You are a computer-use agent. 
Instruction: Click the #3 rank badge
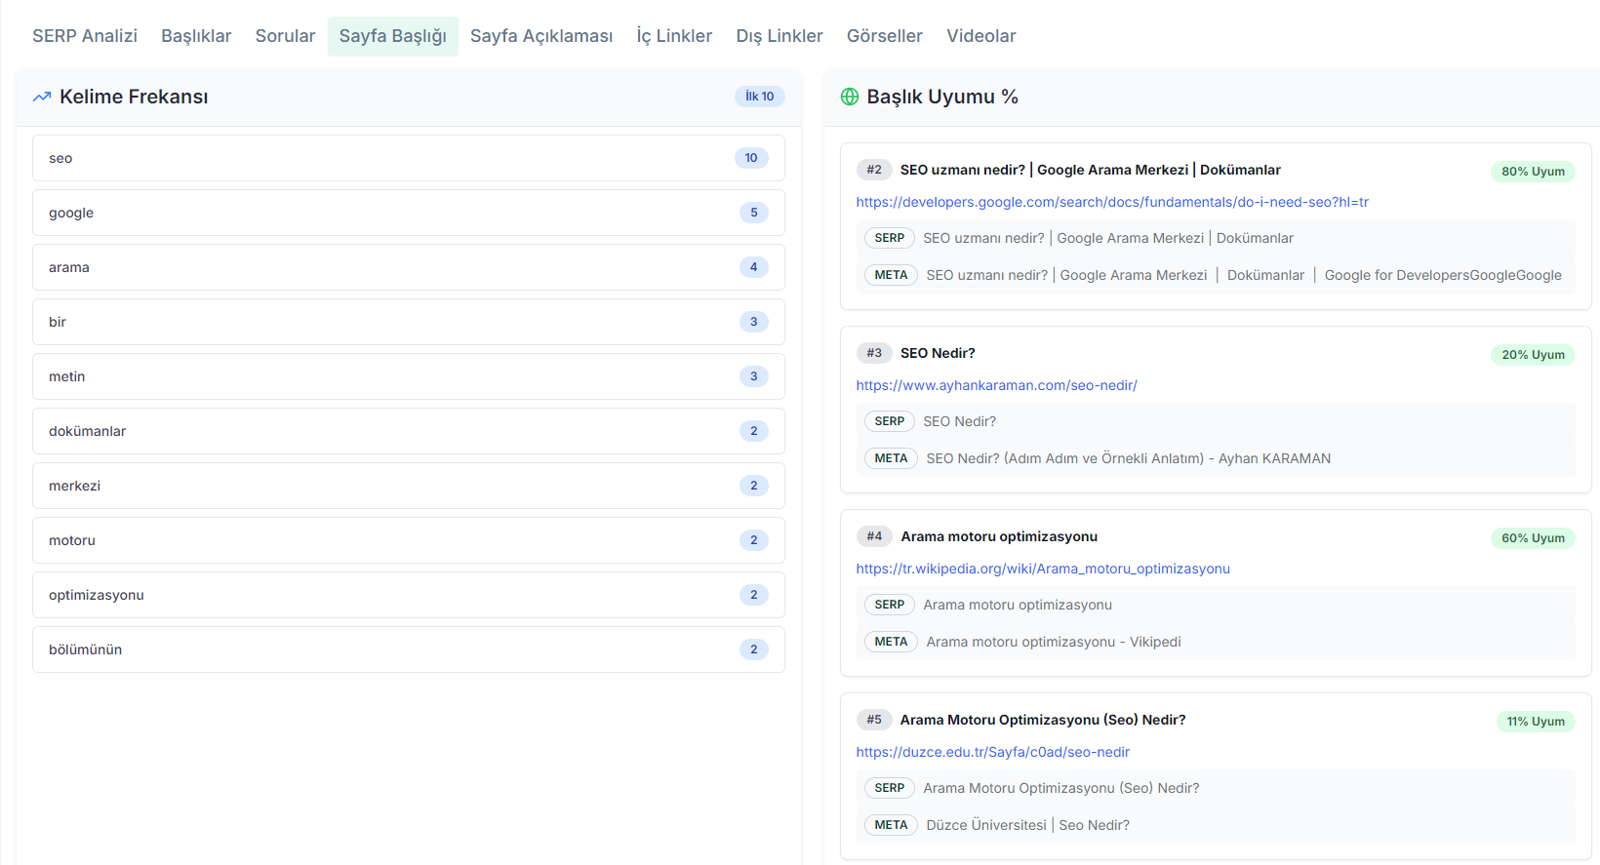point(874,353)
